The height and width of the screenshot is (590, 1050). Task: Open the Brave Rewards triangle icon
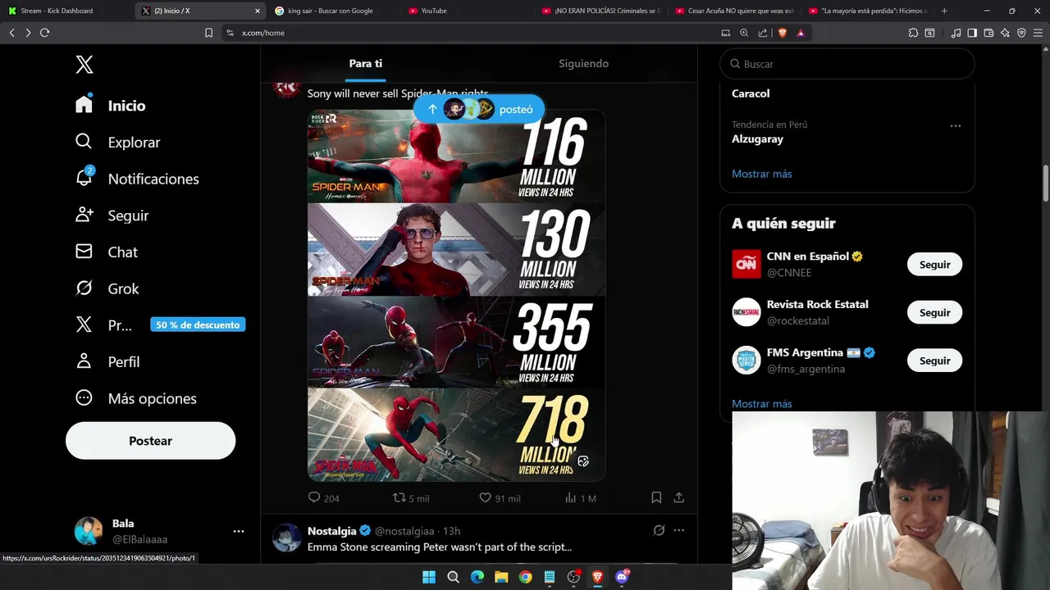point(801,33)
